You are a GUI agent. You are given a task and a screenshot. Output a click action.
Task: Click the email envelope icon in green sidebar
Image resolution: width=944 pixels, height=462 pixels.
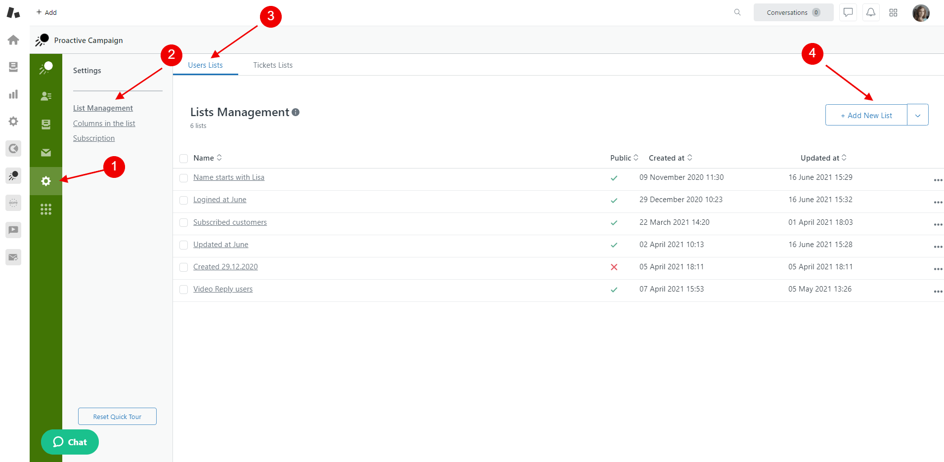click(46, 152)
